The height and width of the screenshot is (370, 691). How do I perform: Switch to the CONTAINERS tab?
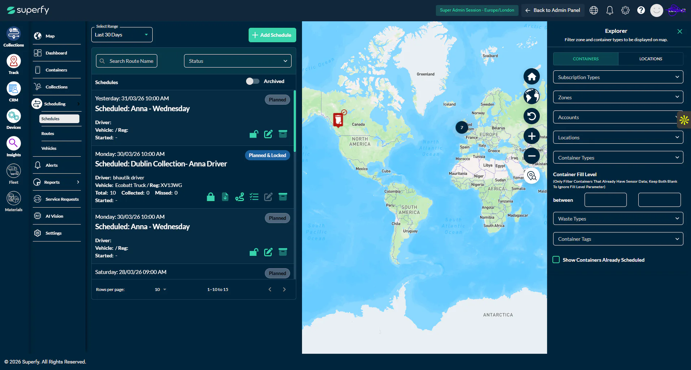(586, 59)
